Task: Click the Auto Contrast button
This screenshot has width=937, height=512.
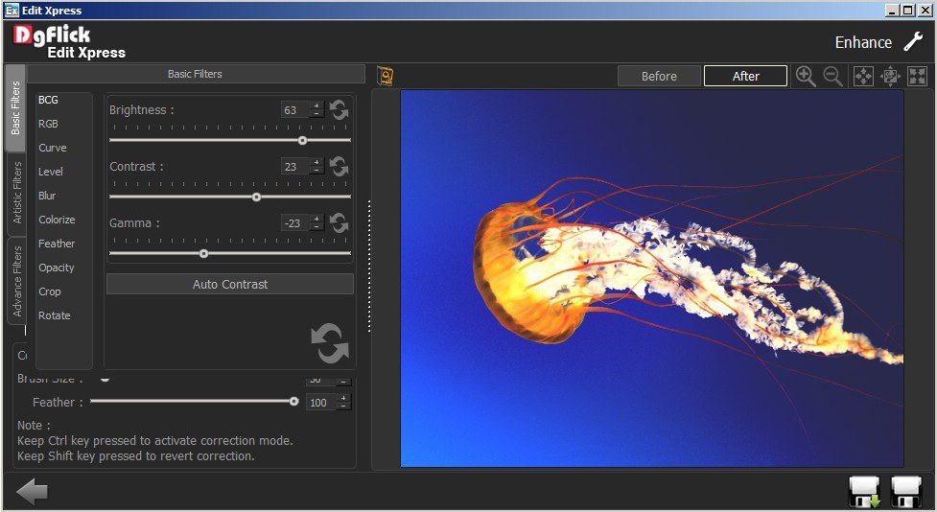Action: point(230,285)
